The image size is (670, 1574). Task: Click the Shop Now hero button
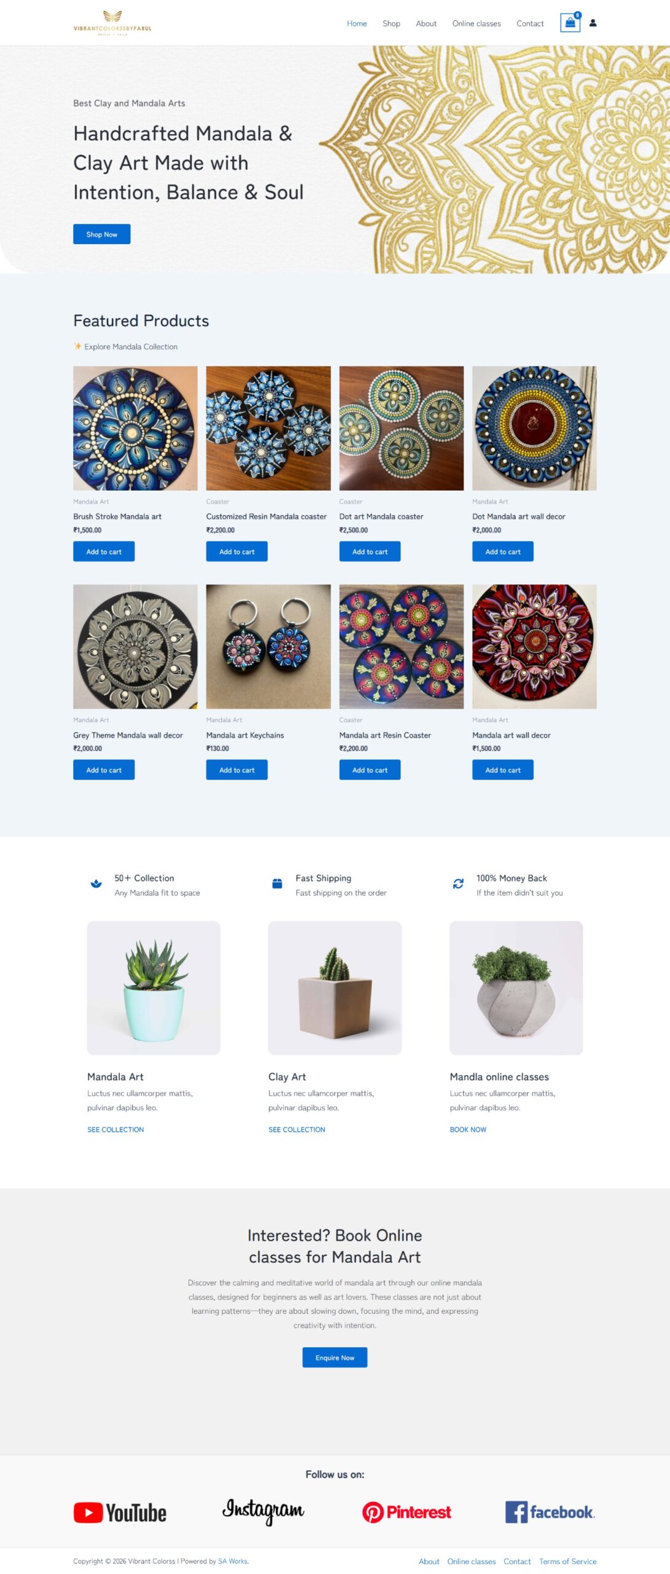pyautogui.click(x=102, y=234)
